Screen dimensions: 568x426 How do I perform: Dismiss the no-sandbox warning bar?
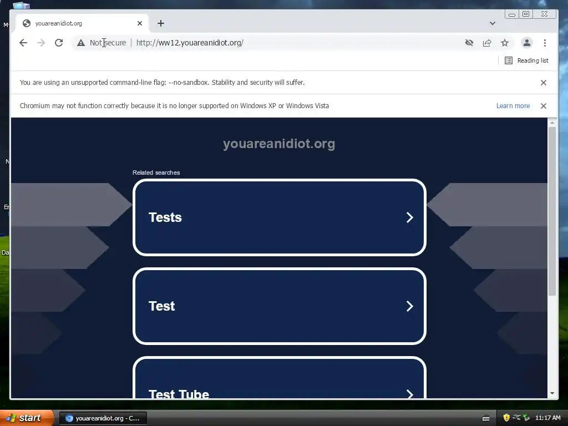[544, 83]
